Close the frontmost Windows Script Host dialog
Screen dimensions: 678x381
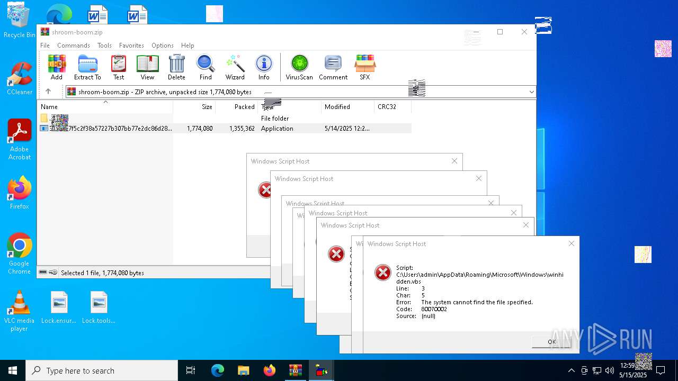click(x=571, y=243)
